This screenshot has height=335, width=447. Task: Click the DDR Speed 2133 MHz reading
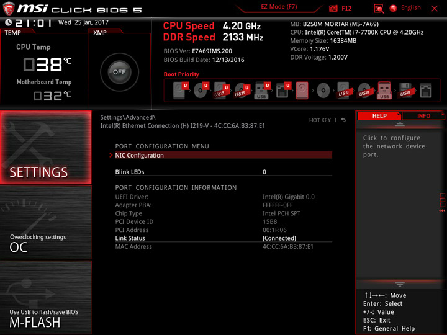point(213,37)
